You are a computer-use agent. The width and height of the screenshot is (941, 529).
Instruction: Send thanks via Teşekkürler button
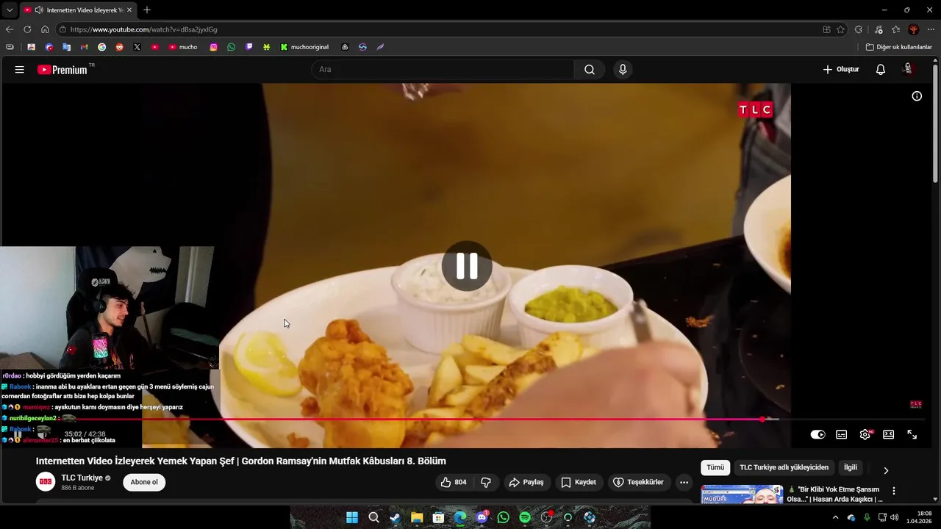tap(638, 483)
